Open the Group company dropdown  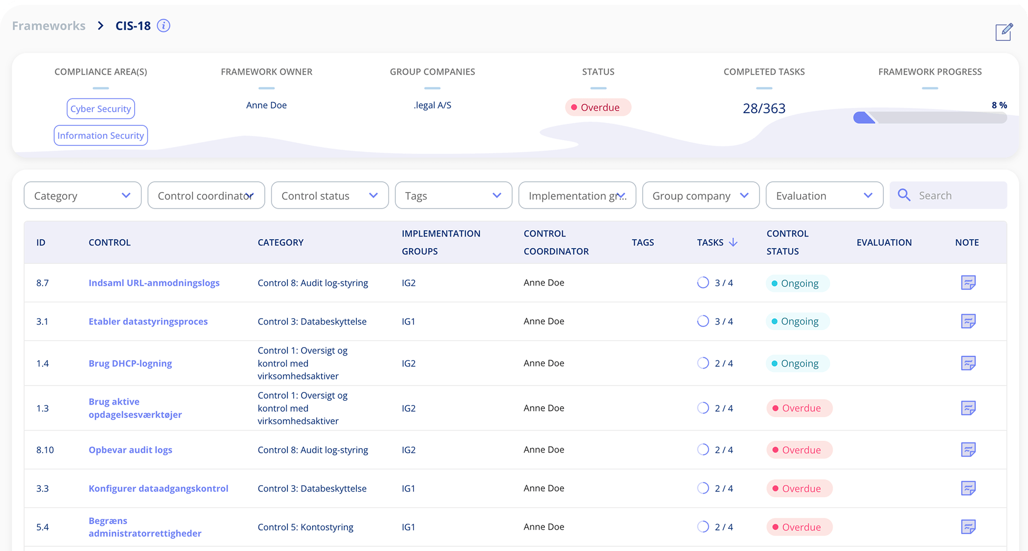click(701, 195)
